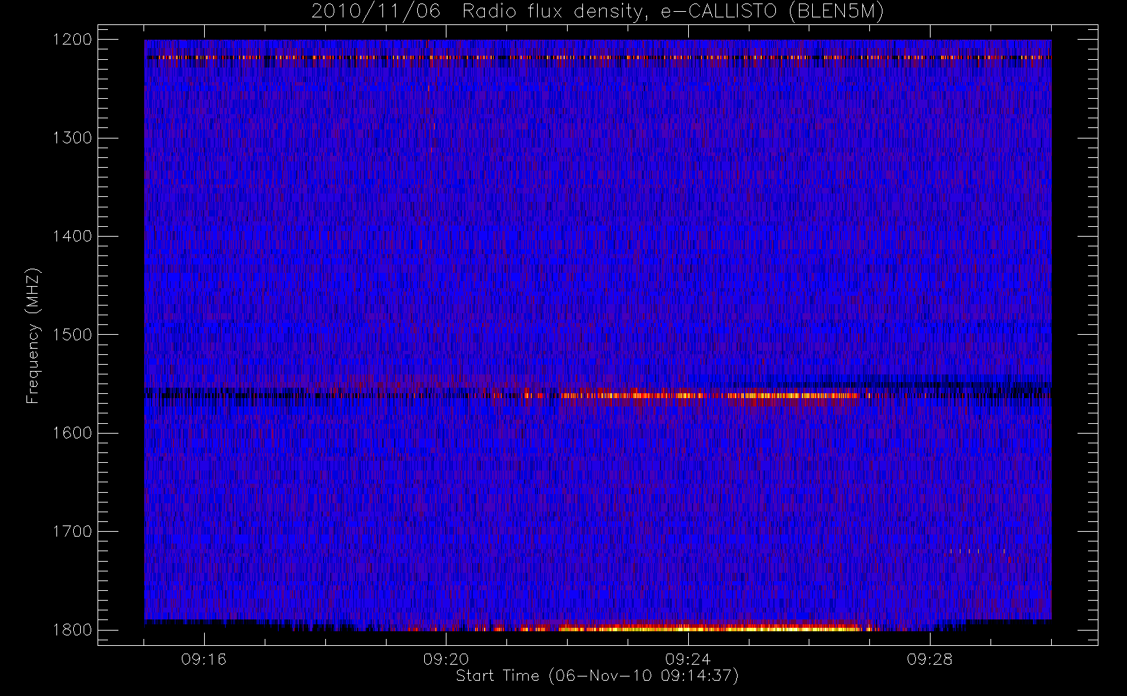The width and height of the screenshot is (1127, 696).
Task: Select the 1200 frequency tick label
Action: (72, 40)
